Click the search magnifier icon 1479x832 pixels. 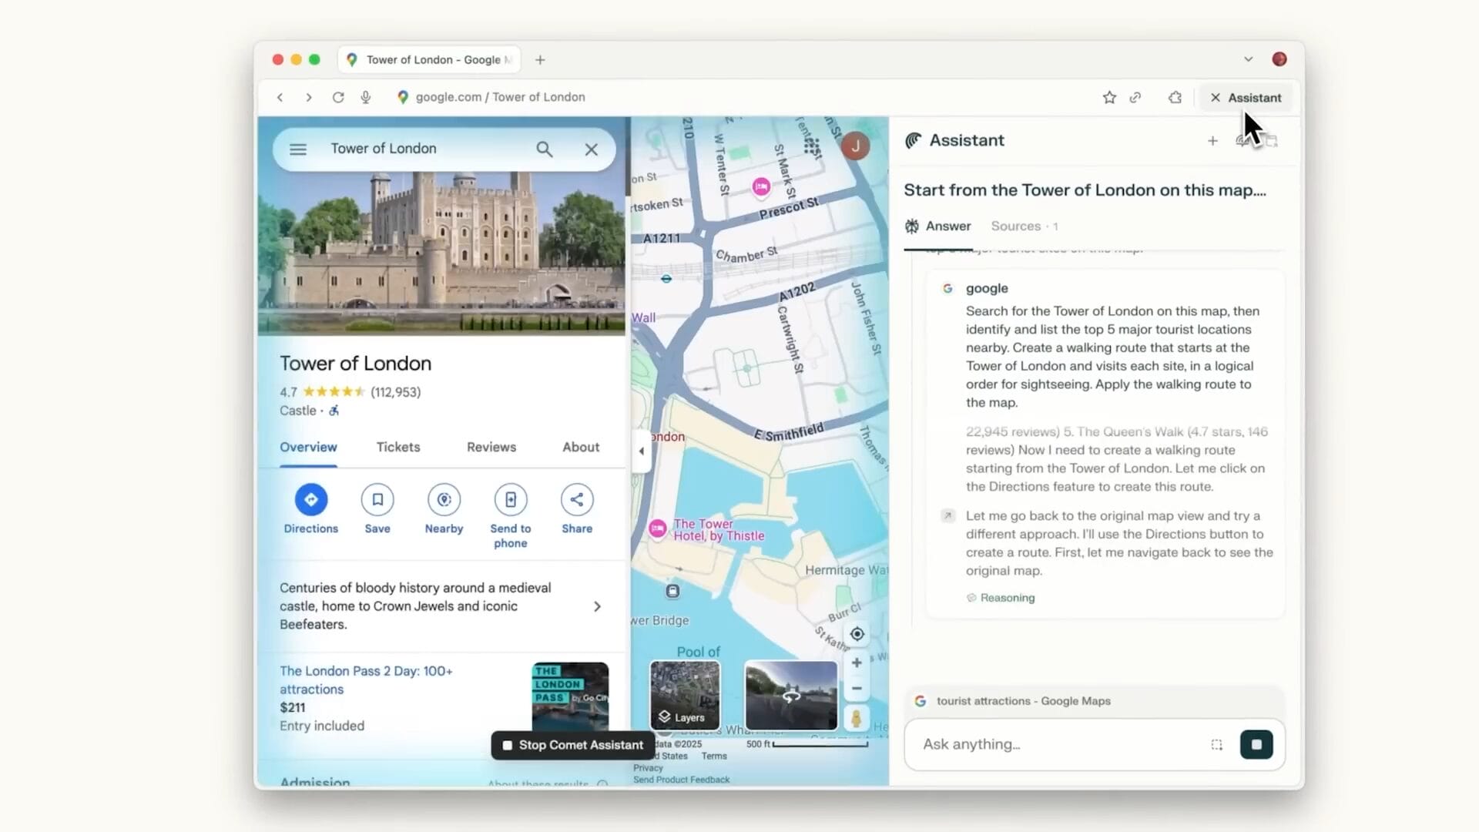pyautogui.click(x=544, y=149)
